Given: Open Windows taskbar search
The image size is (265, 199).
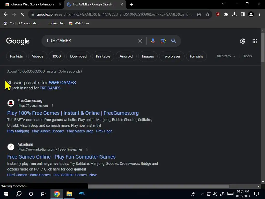Looking at the screenshot, I should pyautogui.click(x=19, y=194).
